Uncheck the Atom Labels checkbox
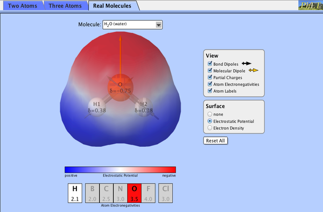323x212 pixels. pyautogui.click(x=210, y=91)
